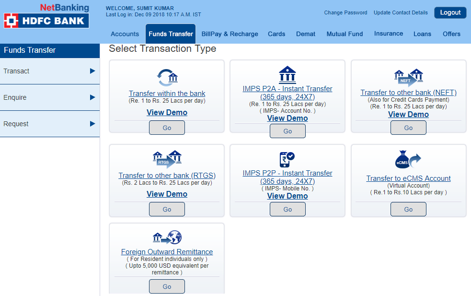471x296 pixels.
Task: View Demo for Transfer within the bank
Action: point(167,113)
